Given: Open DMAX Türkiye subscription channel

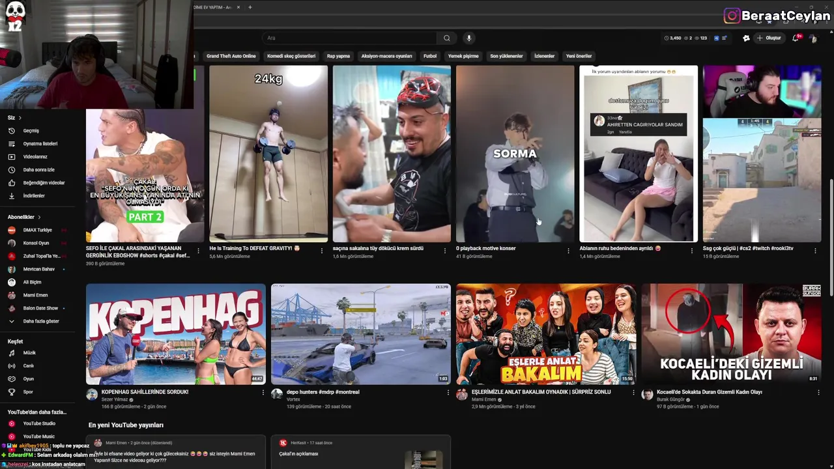Looking at the screenshot, I should click(x=37, y=230).
